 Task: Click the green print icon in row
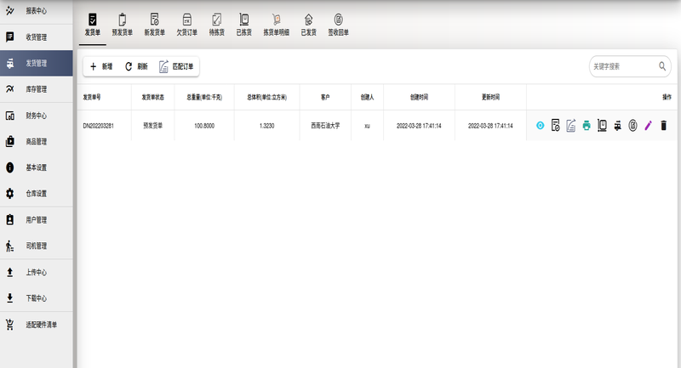[x=587, y=126]
